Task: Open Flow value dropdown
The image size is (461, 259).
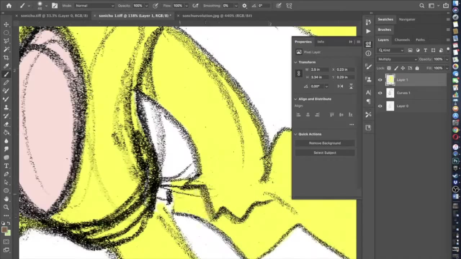Action: pyautogui.click(x=186, y=6)
